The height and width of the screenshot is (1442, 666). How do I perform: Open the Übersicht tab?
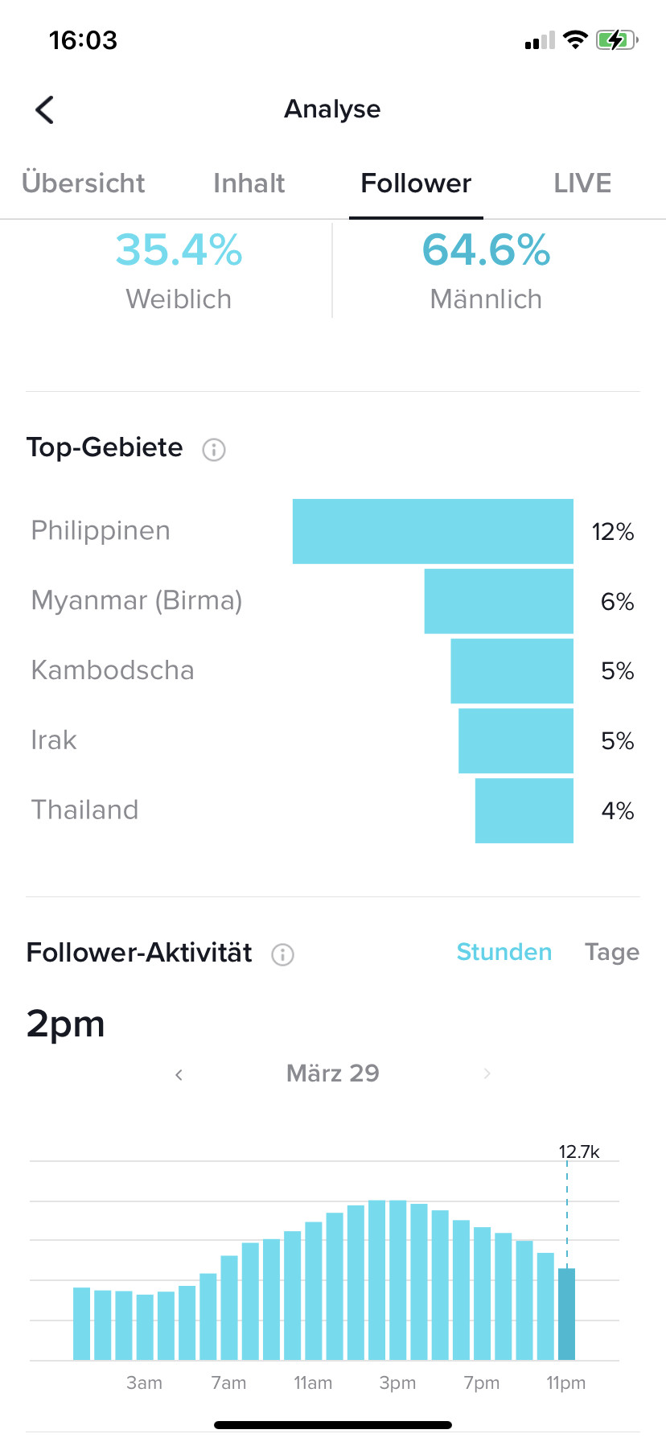tap(84, 183)
